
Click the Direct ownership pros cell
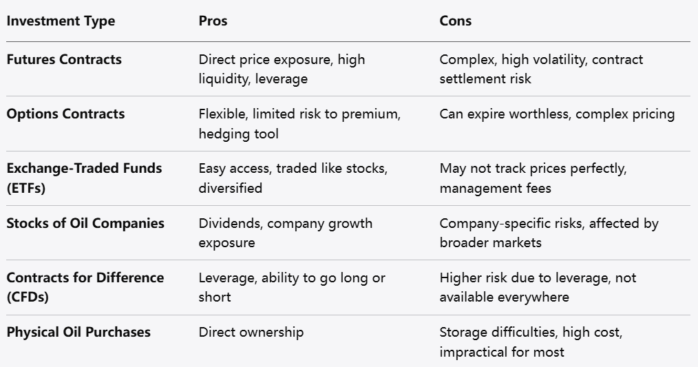coord(251,332)
